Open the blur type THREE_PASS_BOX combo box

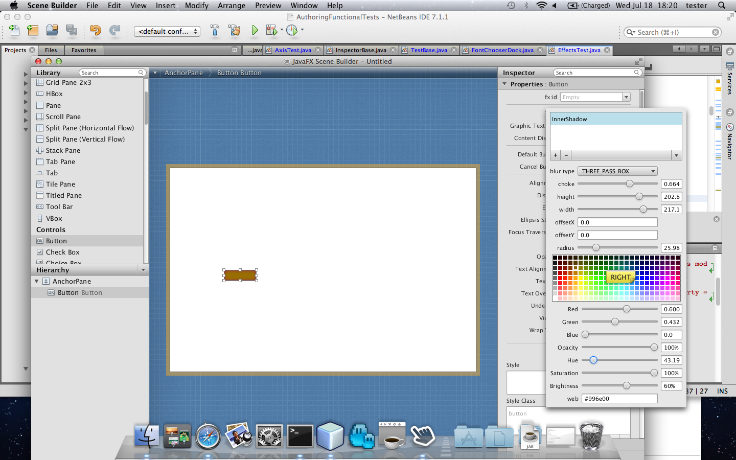(x=617, y=171)
